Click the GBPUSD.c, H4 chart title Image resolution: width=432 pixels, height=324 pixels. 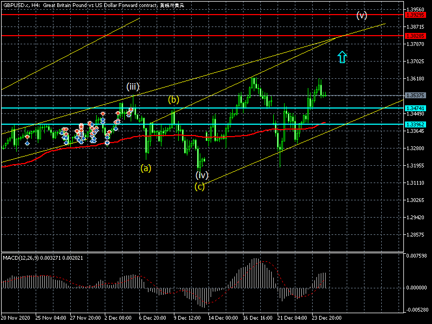pos(93,5)
